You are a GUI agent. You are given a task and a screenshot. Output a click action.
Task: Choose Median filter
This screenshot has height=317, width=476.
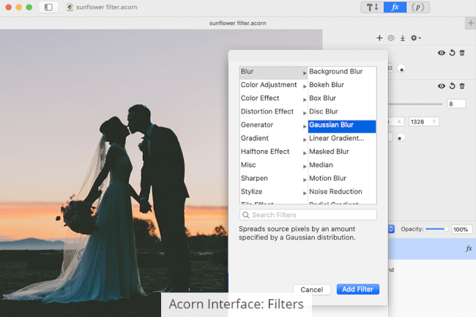click(x=342, y=165)
